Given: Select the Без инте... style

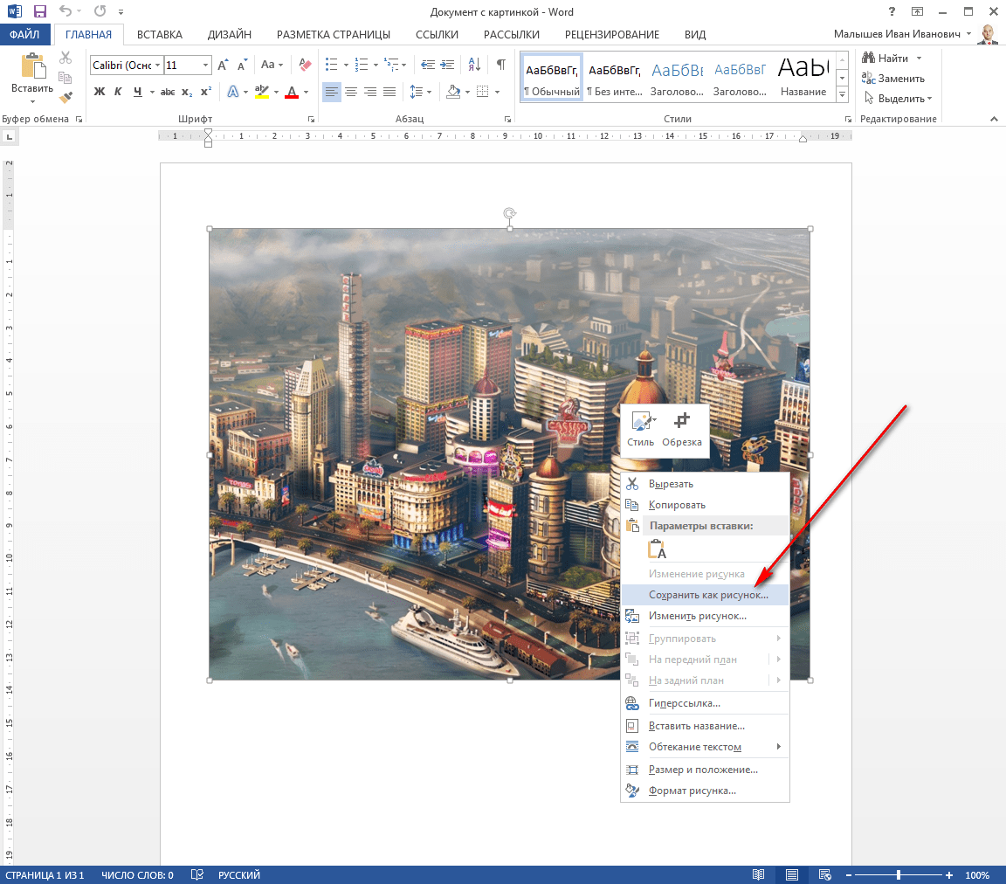Looking at the screenshot, I should tap(615, 79).
